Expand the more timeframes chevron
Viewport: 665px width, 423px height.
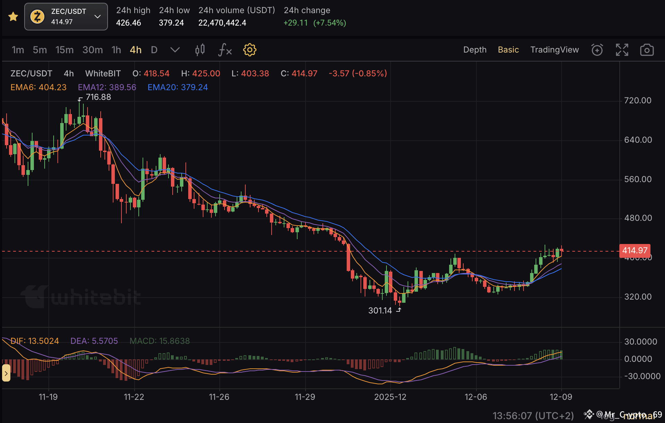pyautogui.click(x=175, y=50)
